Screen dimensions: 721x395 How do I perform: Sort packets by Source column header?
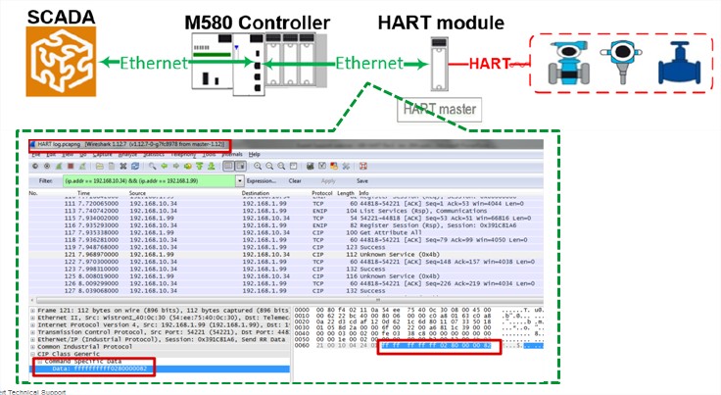pyautogui.click(x=137, y=193)
